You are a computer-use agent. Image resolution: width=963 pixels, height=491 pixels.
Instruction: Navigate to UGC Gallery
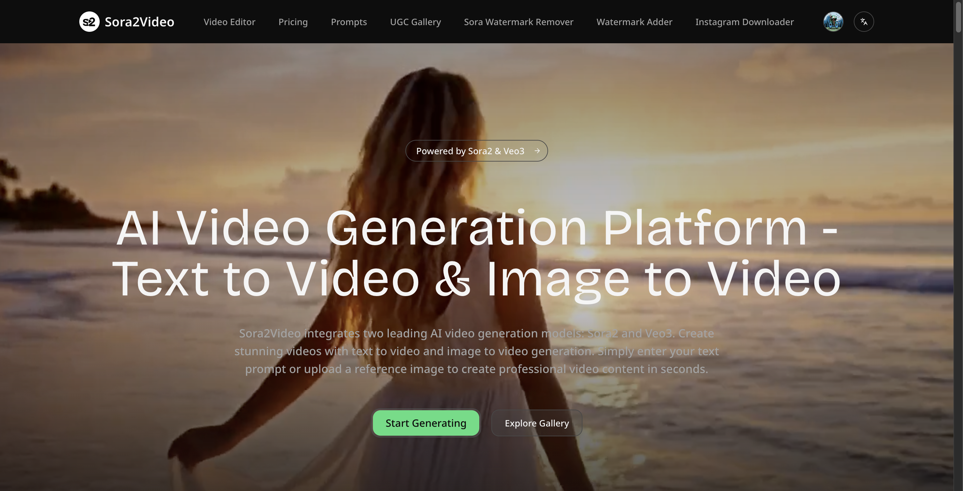click(x=415, y=22)
